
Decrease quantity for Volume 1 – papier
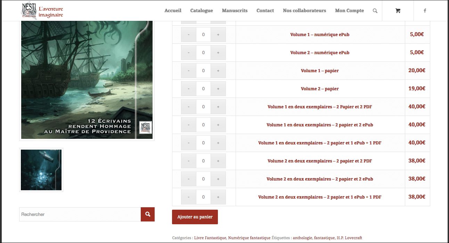click(189, 71)
